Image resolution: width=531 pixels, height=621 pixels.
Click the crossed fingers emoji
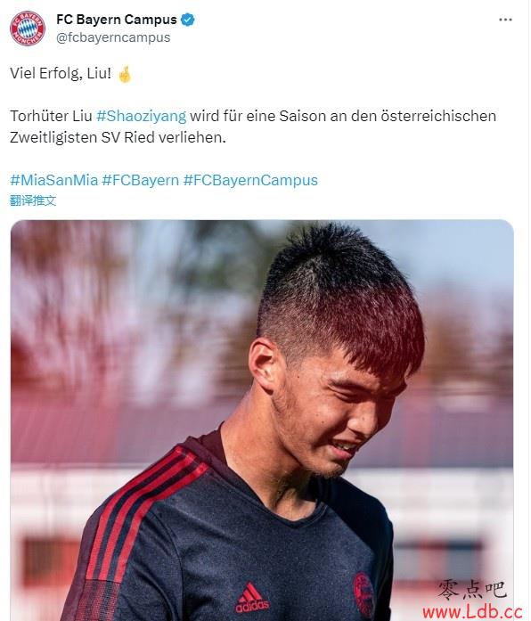pos(125,74)
